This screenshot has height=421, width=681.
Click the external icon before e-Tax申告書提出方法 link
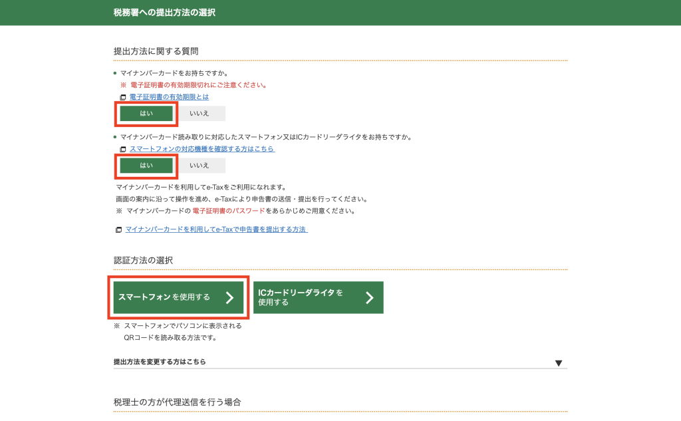[x=119, y=229]
